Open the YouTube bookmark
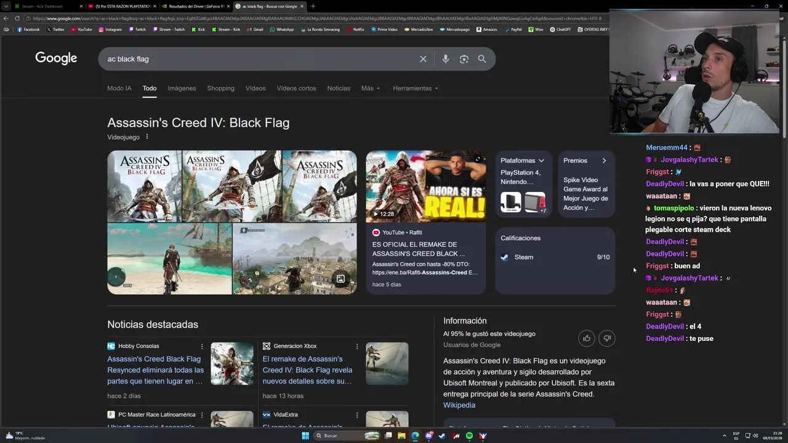788x443 pixels. tap(81, 30)
